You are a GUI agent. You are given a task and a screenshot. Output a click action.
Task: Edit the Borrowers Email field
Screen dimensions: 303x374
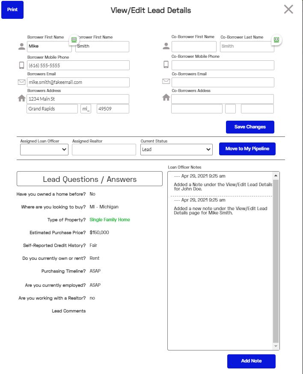[78, 82]
